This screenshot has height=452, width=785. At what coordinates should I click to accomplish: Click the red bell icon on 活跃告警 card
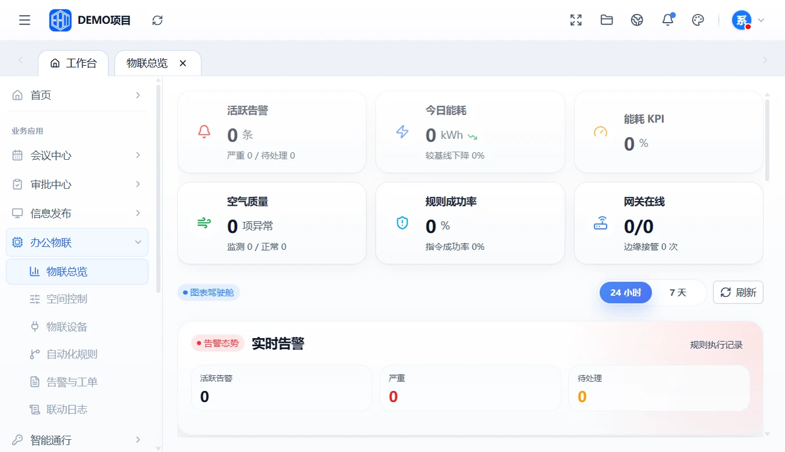click(204, 132)
